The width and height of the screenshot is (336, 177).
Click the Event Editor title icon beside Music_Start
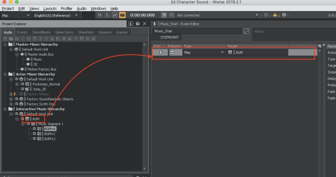coord(155,24)
